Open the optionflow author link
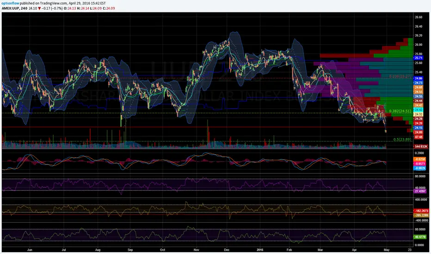This screenshot has height=254, width=431. click(11, 3)
